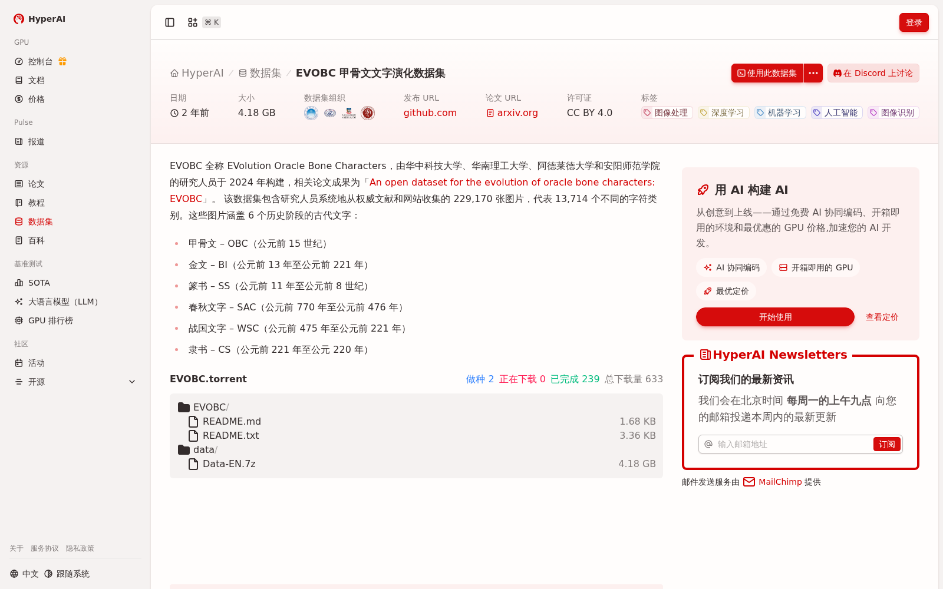Image resolution: width=943 pixels, height=589 pixels.
Task: Click third dataset organization logo
Action: click(x=349, y=113)
